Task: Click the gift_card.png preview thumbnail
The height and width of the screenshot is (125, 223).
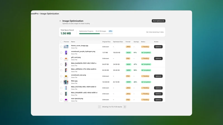Action: coord(66,58)
